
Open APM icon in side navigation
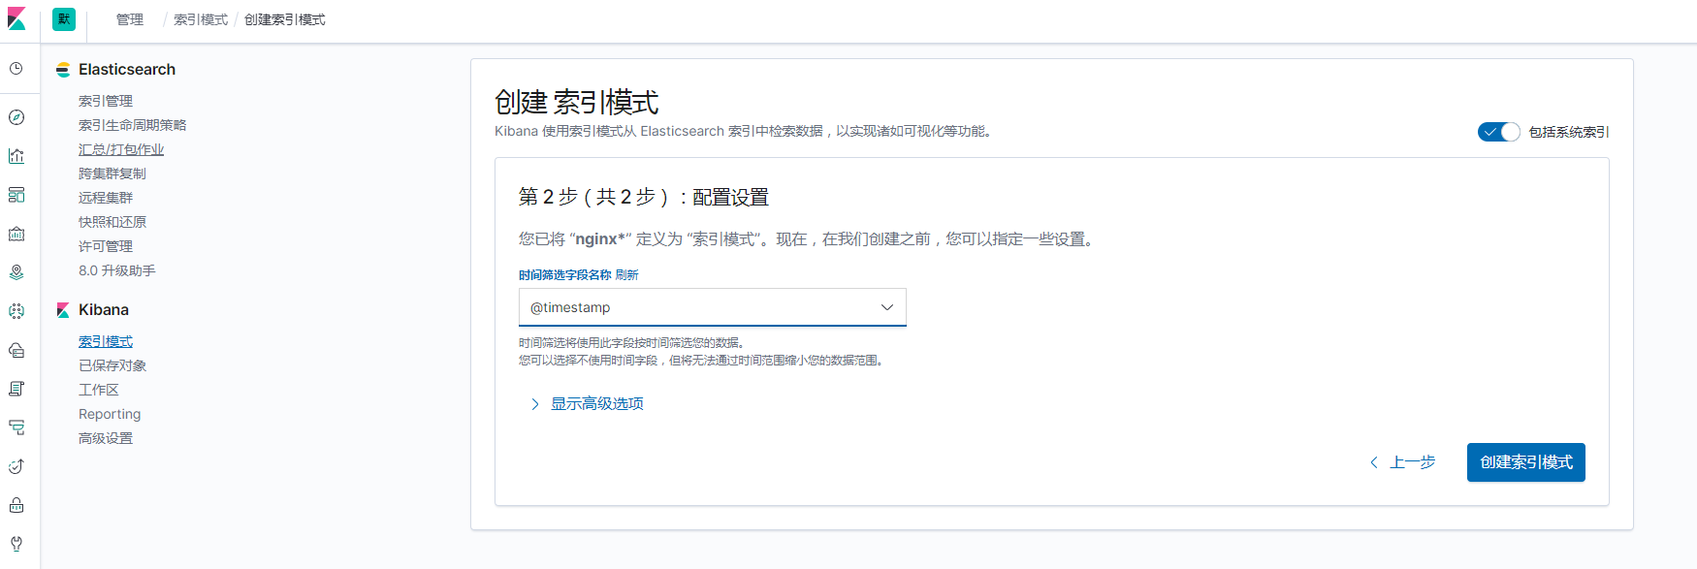click(16, 427)
